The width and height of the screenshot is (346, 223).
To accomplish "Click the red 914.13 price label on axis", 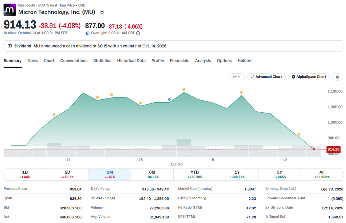I will pos(333,149).
